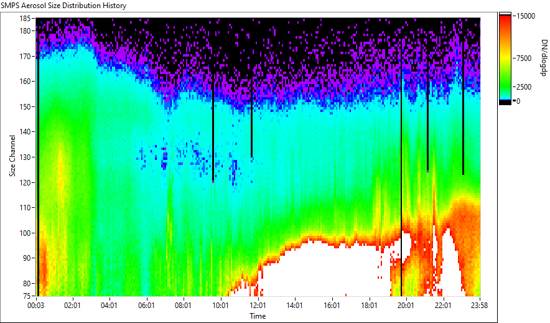Viewport: 550px width, 323px height.
Task: Click time tick label 18:01
Action: [x=369, y=306]
